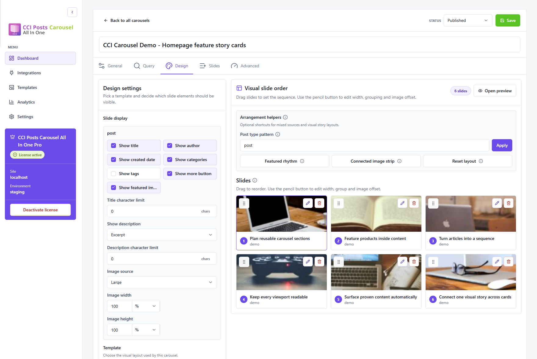Click the info icon next to Slides heading

[255, 180]
